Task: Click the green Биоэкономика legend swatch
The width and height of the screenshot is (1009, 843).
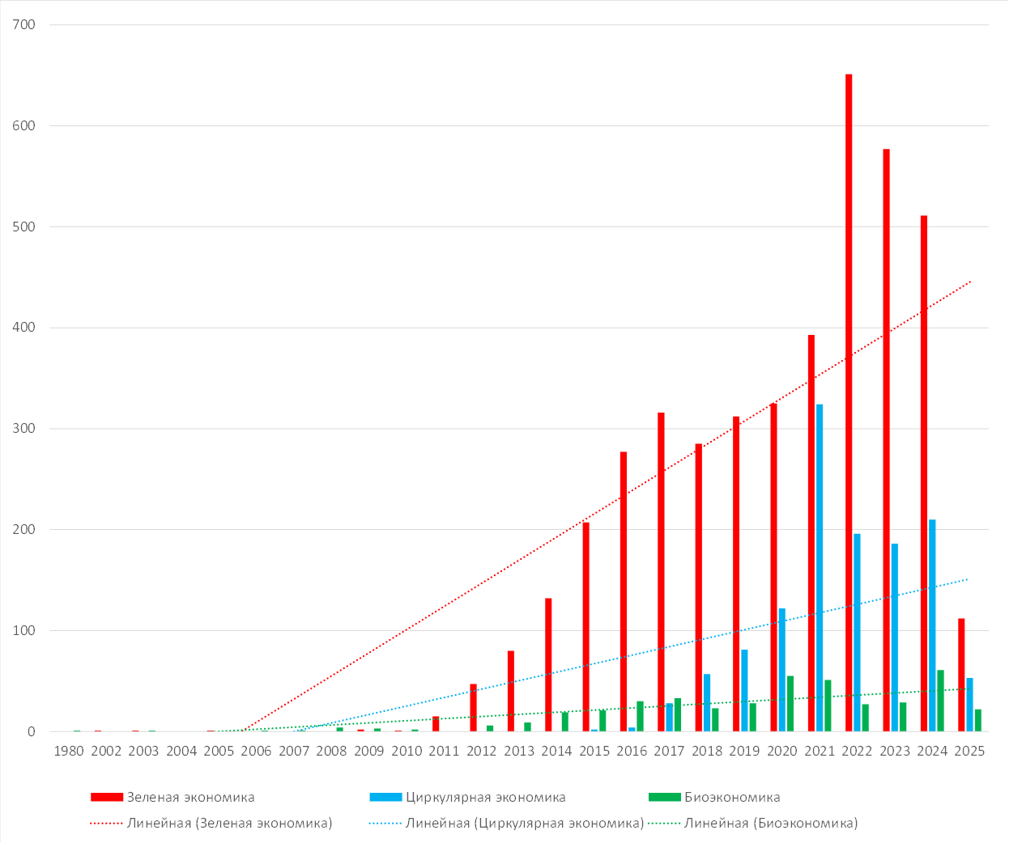Action: [x=664, y=797]
